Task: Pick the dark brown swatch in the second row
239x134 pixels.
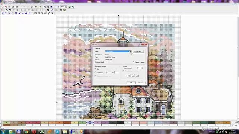Action: [x=6, y=125]
